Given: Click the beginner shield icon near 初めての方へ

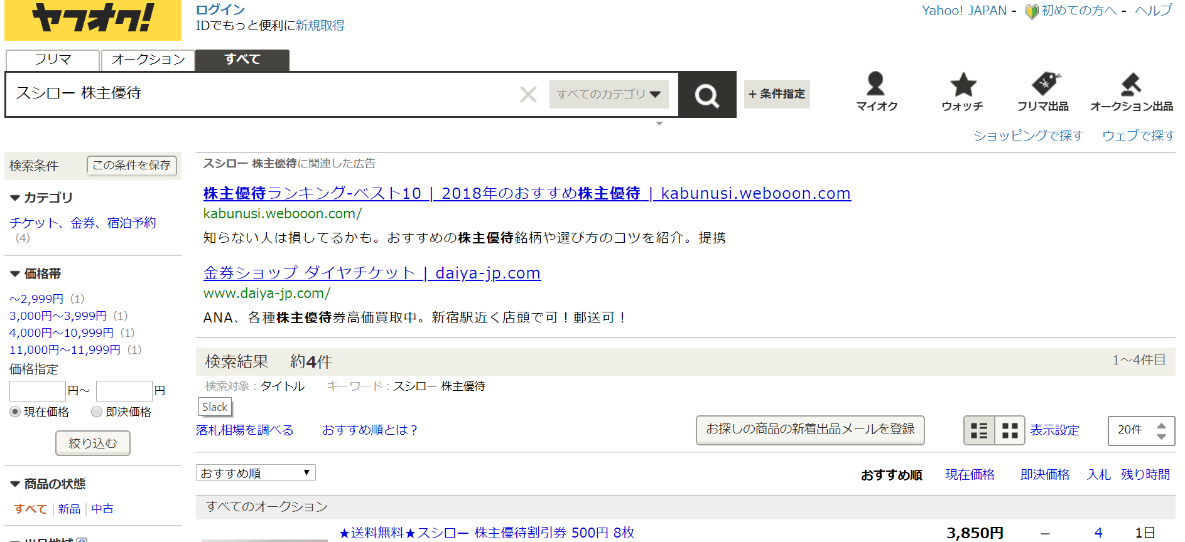Looking at the screenshot, I should [1031, 11].
